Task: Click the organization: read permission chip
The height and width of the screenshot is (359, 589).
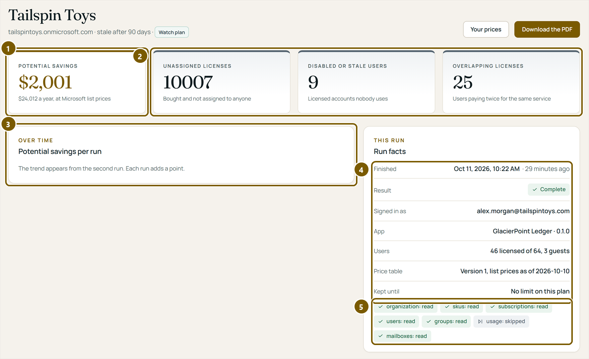Action: coord(406,307)
